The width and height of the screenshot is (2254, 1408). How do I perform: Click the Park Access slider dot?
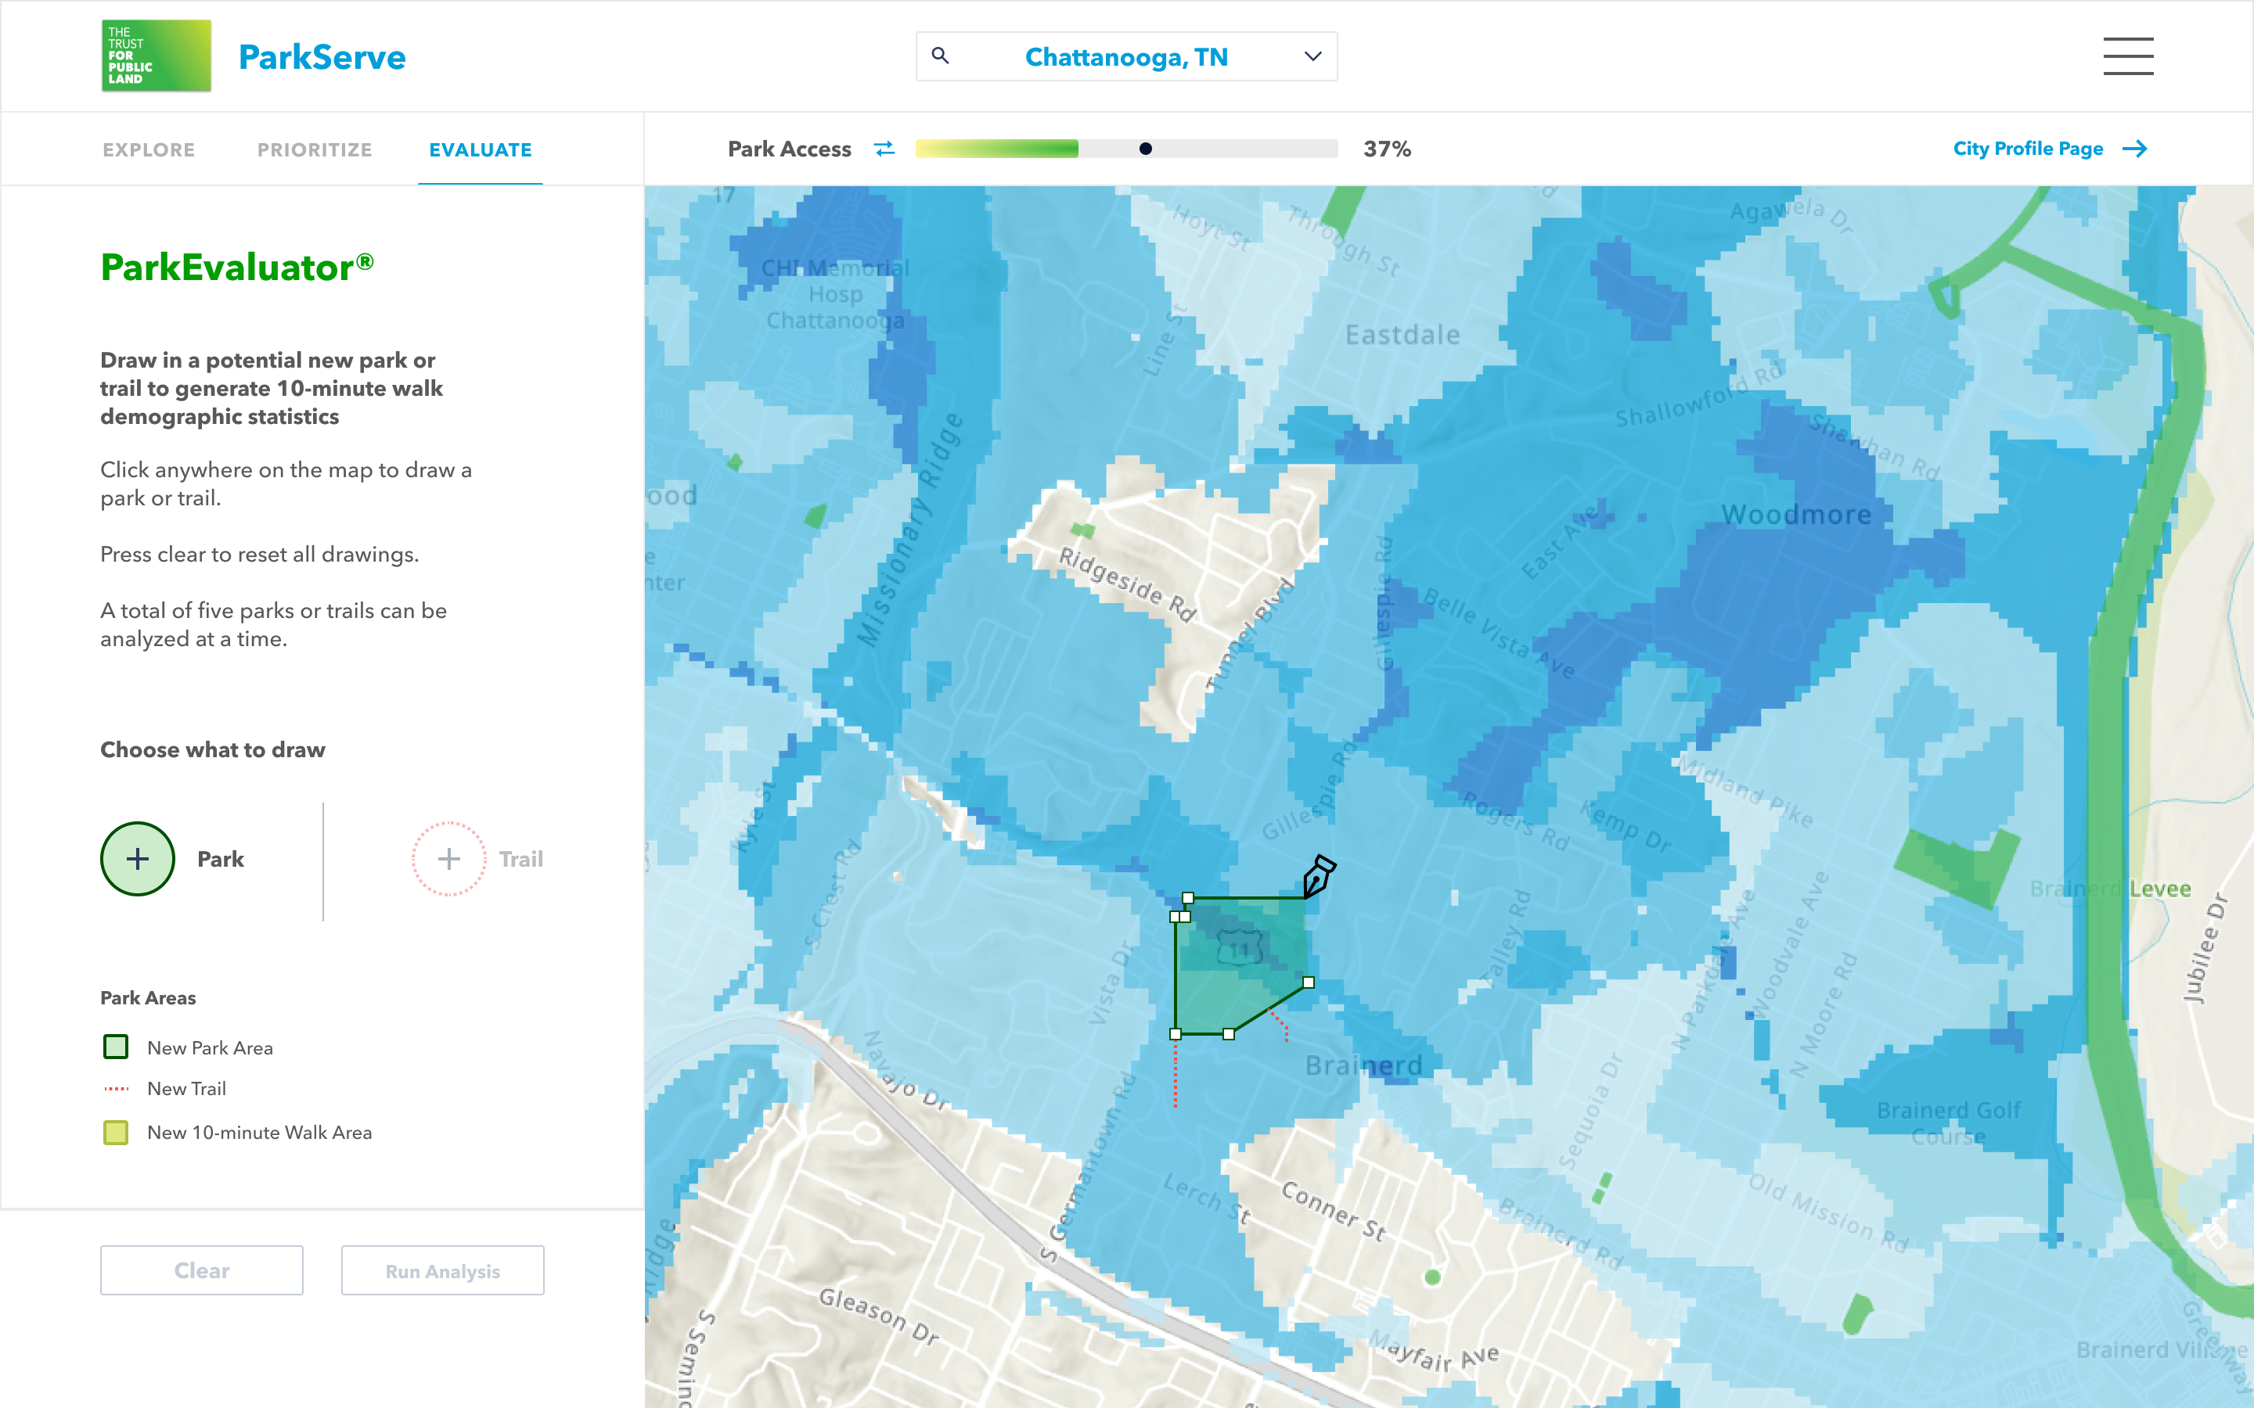tap(1146, 149)
